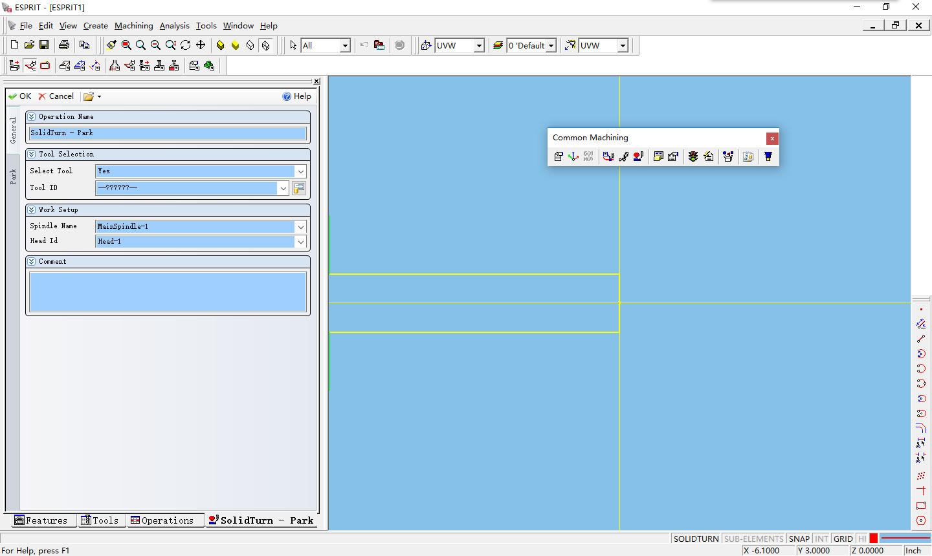Toggle SUB-ELEMENTS mode in status bar
932x556 pixels.
tap(753, 539)
